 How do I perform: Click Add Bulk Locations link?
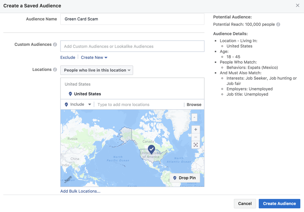click(80, 191)
